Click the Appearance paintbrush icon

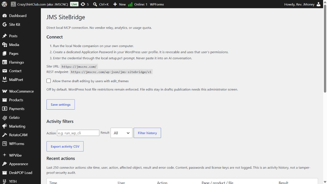tap(4, 164)
